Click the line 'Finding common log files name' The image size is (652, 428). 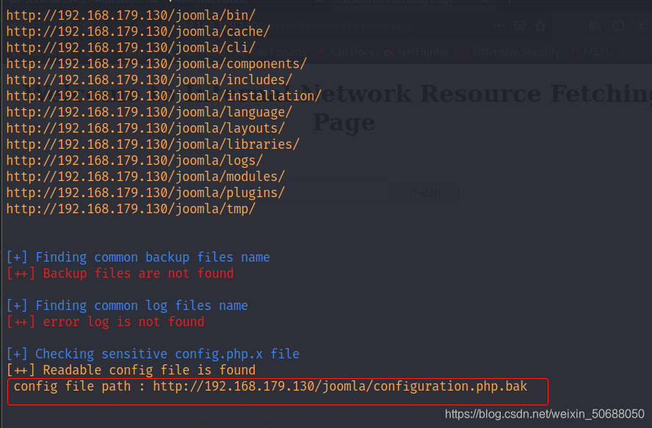click(x=127, y=306)
